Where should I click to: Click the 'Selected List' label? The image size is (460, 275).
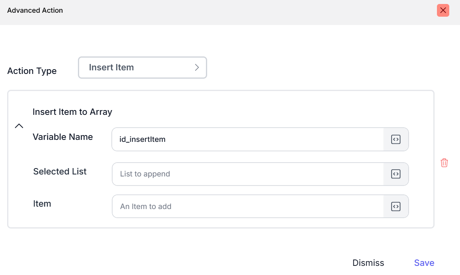pyautogui.click(x=60, y=172)
